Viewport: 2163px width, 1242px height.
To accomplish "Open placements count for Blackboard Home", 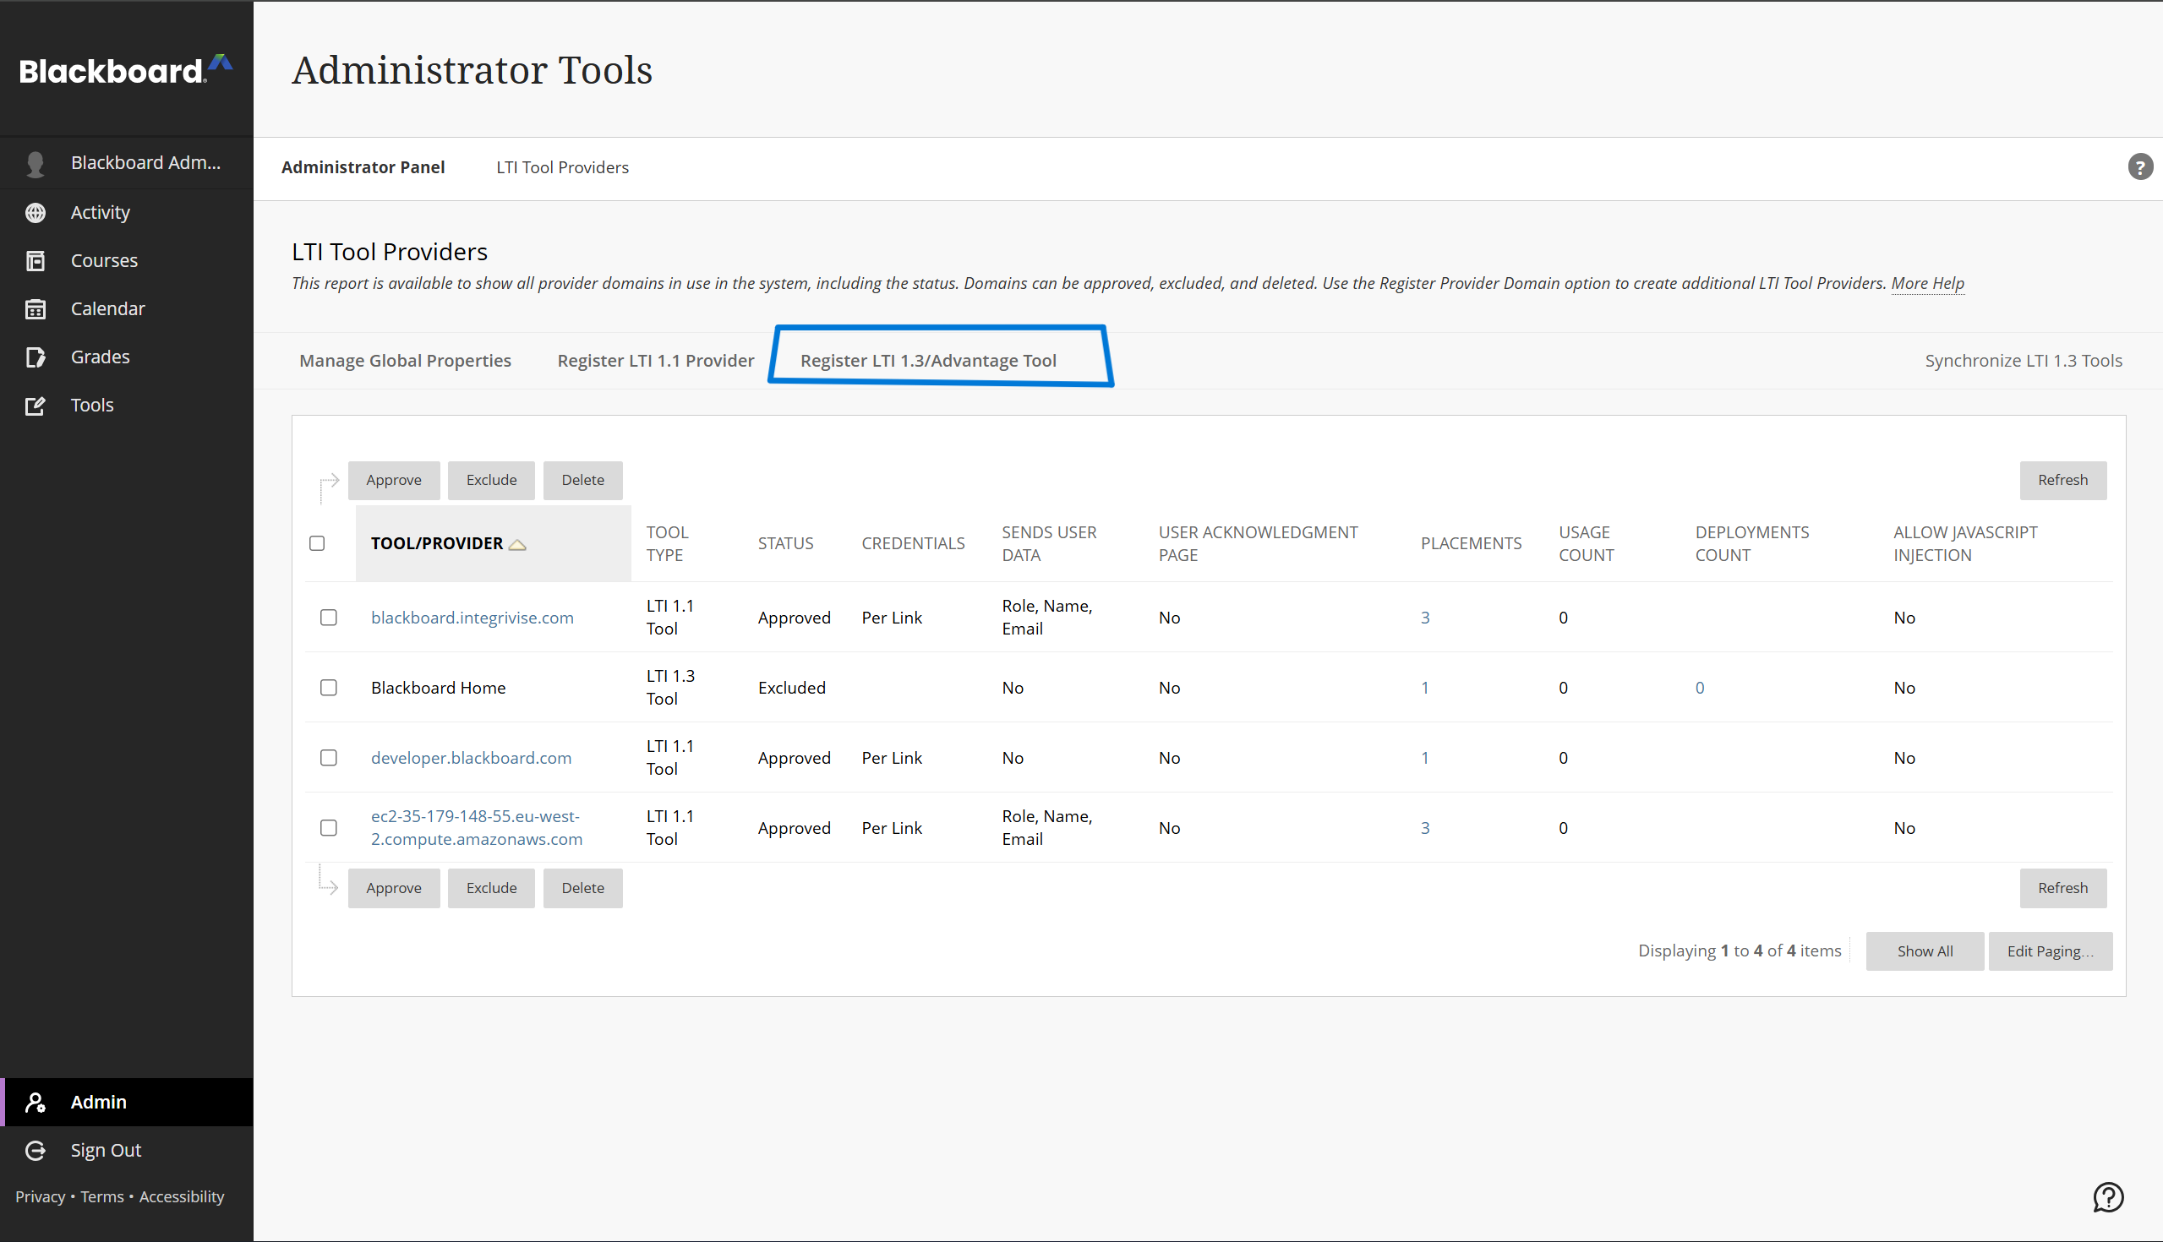I will pos(1425,688).
